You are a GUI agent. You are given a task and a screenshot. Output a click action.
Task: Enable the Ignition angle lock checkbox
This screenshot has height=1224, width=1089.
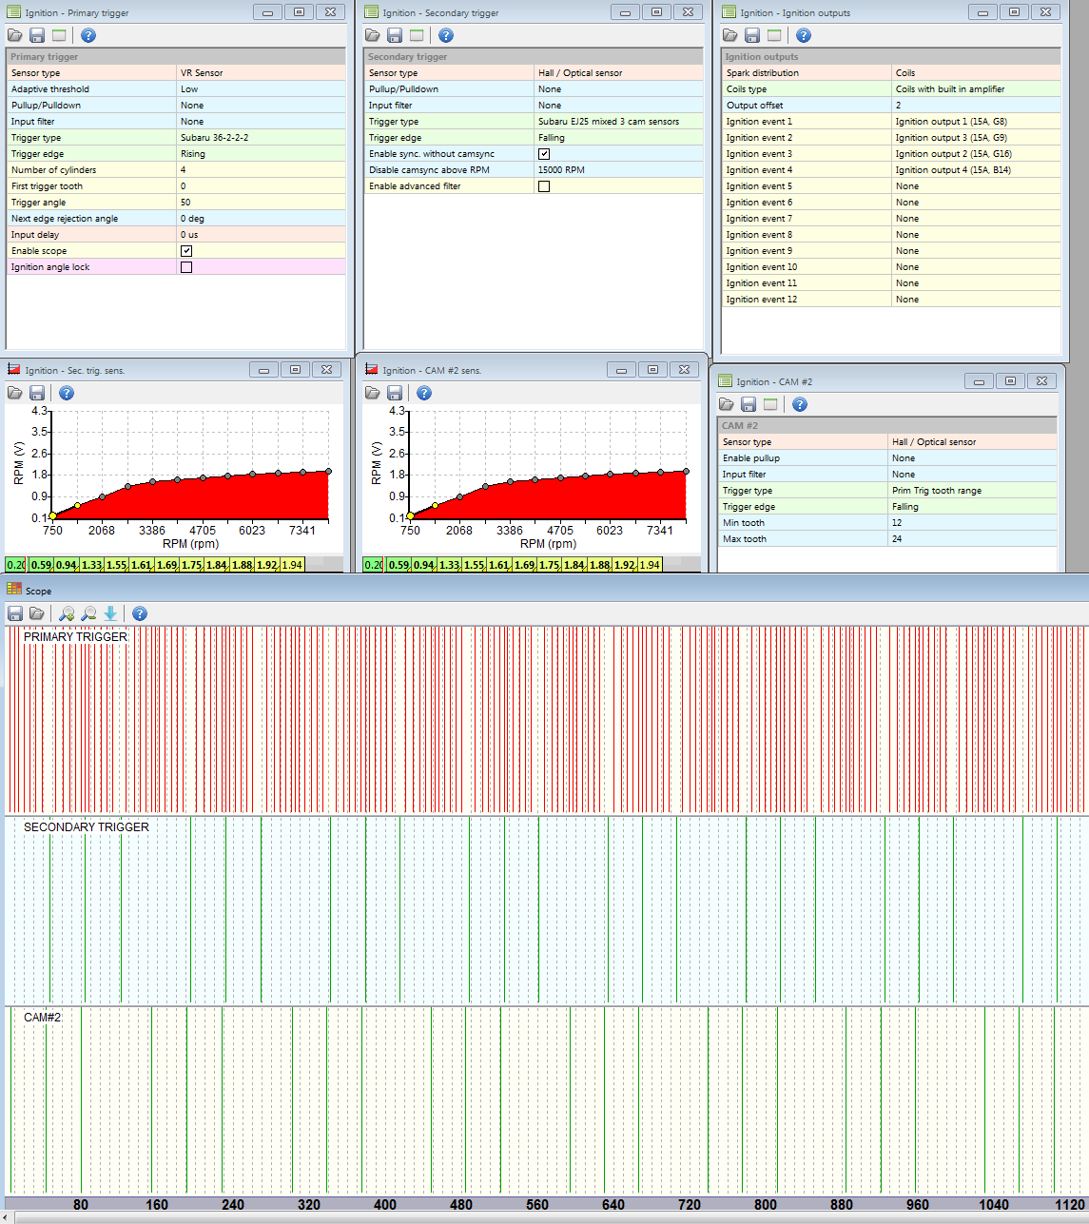(186, 267)
